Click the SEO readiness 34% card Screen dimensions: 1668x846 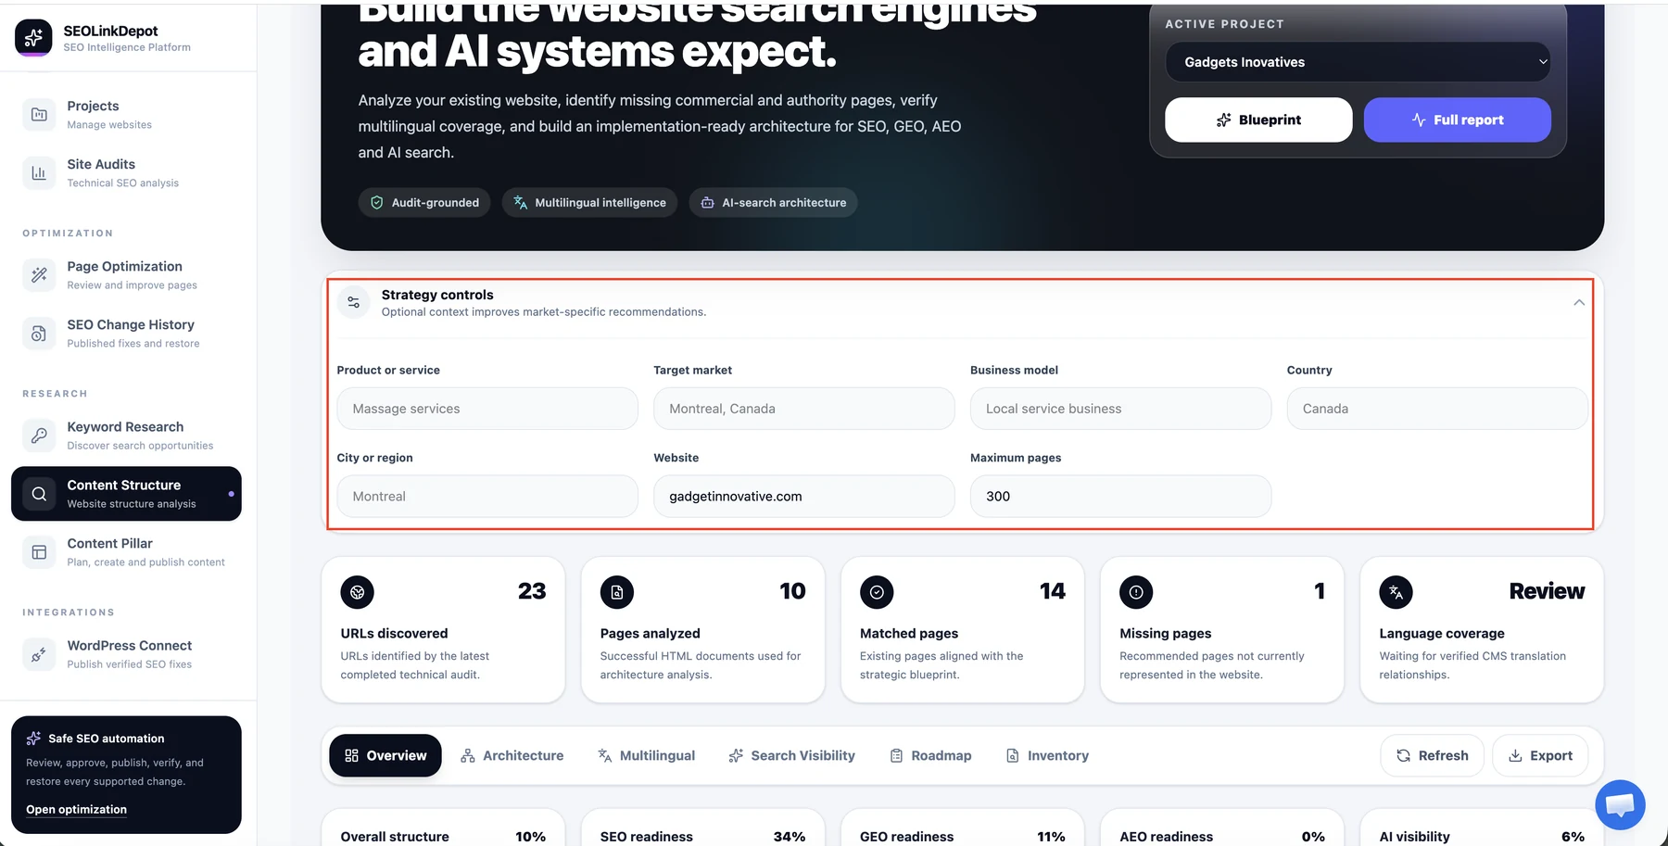[702, 829]
